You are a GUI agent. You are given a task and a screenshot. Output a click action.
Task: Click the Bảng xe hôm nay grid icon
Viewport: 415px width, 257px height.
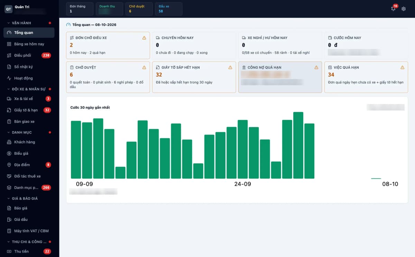pyautogui.click(x=9, y=44)
